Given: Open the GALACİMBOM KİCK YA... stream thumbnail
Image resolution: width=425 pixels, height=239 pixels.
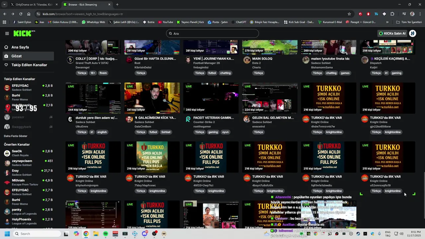Looking at the screenshot, I should 152,98.
